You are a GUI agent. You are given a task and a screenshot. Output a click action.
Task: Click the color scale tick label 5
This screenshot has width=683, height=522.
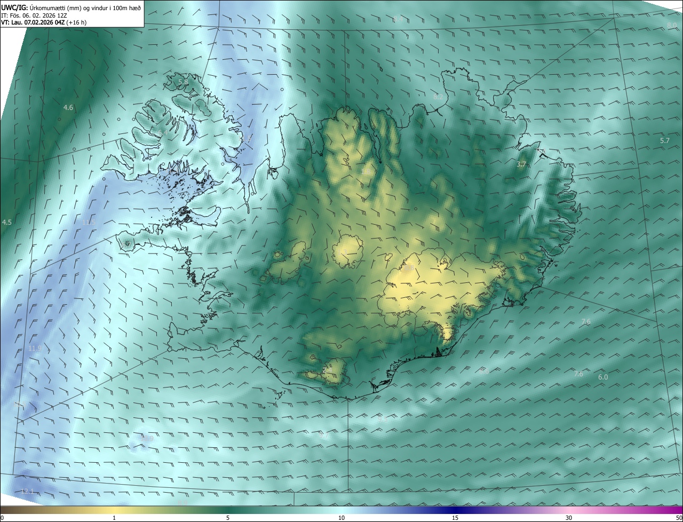pos(228,518)
